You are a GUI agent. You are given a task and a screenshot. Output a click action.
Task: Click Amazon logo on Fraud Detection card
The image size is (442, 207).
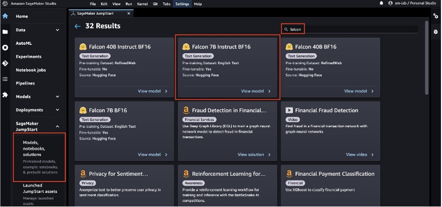[x=186, y=110]
